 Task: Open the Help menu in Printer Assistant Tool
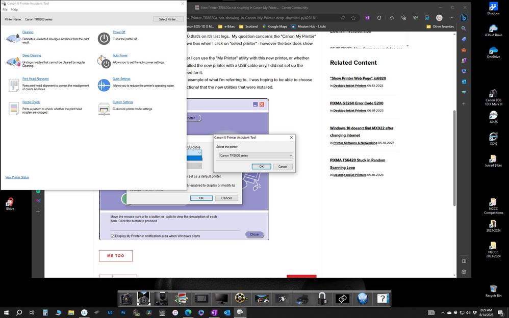pyautogui.click(x=14, y=9)
